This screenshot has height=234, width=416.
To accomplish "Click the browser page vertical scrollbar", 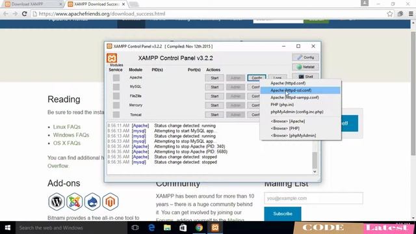I will coord(413,93).
